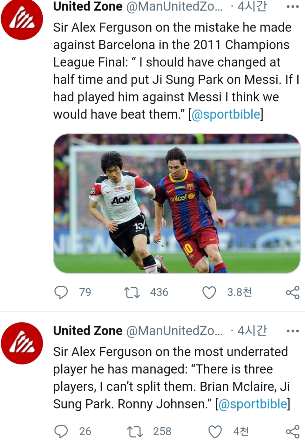Tap @sportbible mention in second tweet

(x=253, y=404)
